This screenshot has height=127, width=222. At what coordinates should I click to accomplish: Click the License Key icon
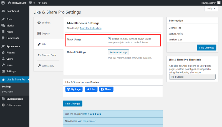[39, 66]
